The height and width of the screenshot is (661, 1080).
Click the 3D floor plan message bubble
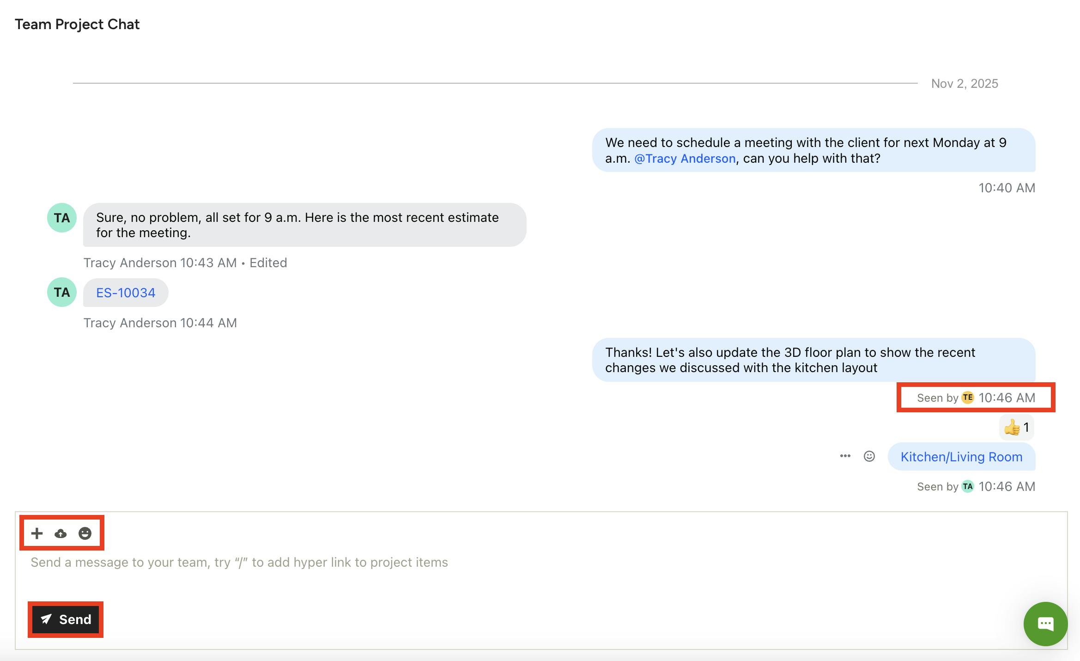813,360
